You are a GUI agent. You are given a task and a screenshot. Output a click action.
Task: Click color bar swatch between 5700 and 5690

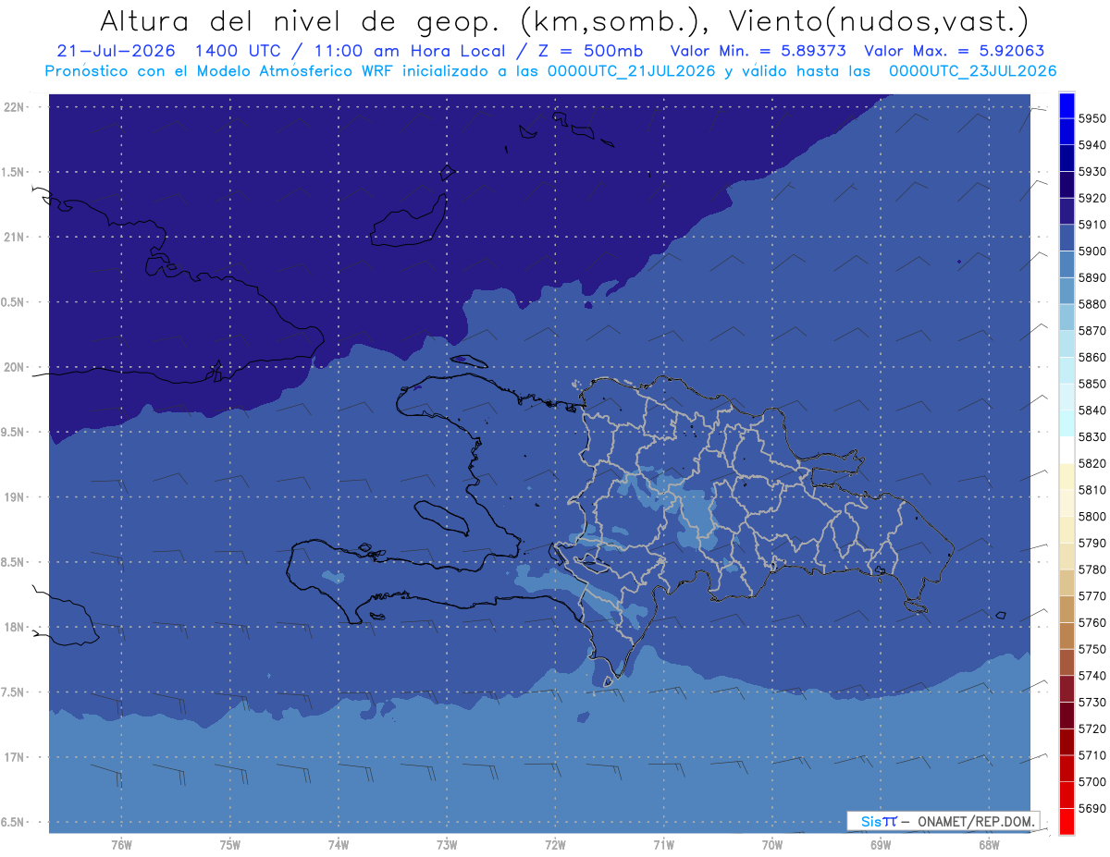(x=1067, y=795)
